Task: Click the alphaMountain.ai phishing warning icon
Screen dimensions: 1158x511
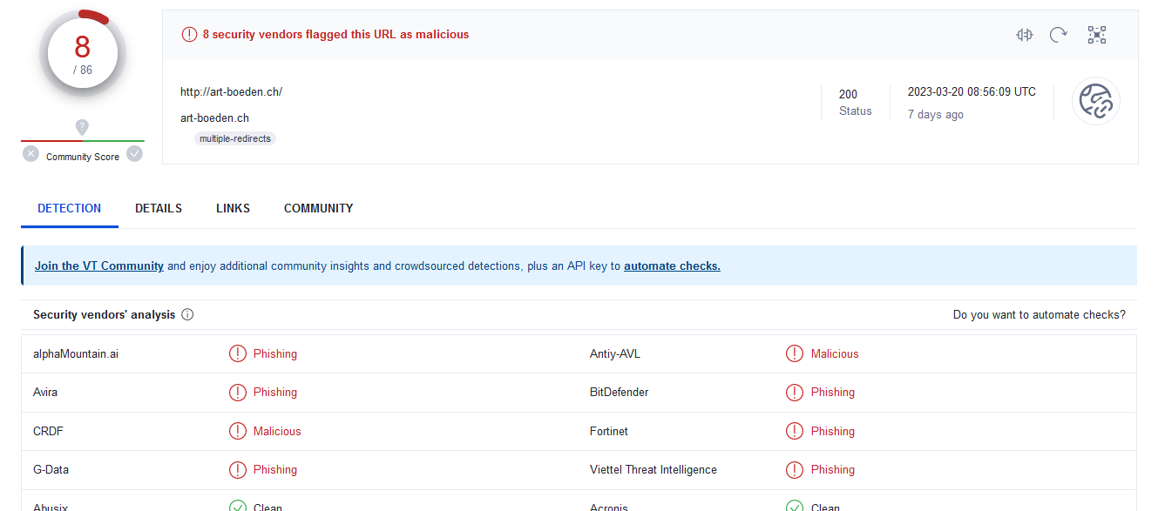Action: (x=237, y=354)
